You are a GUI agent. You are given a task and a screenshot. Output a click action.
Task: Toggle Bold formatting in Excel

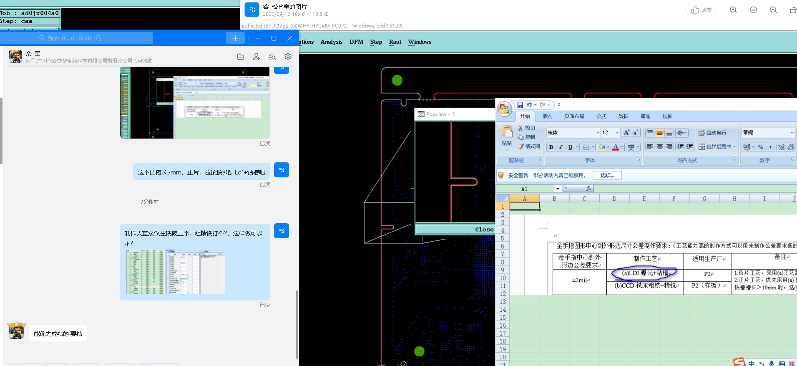(551, 147)
